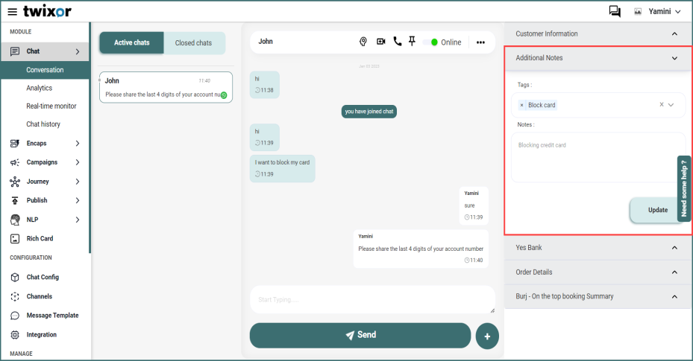Clear all tags in the Tags field
The image size is (693, 361).
661,105
